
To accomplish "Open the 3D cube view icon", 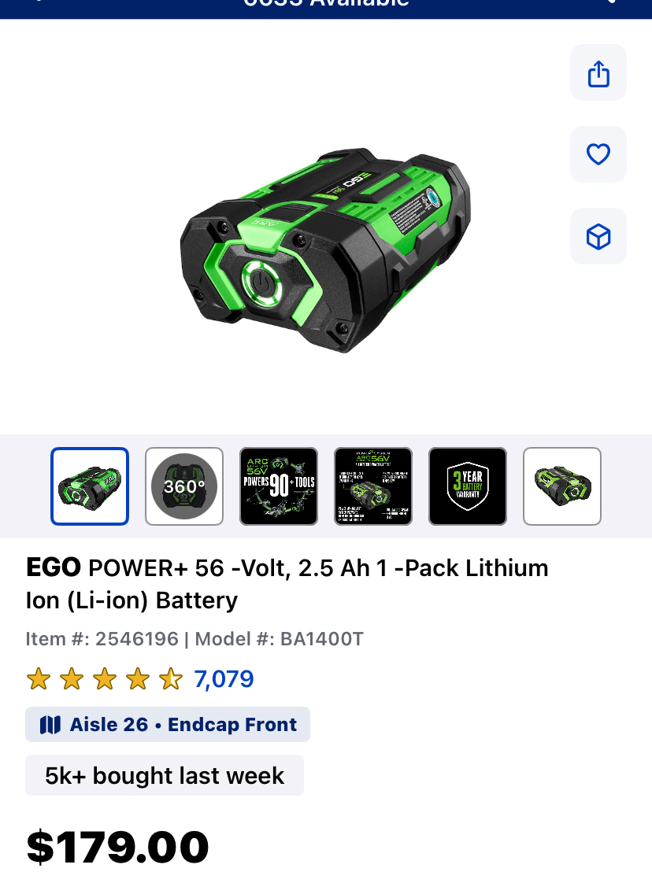I will coord(598,237).
